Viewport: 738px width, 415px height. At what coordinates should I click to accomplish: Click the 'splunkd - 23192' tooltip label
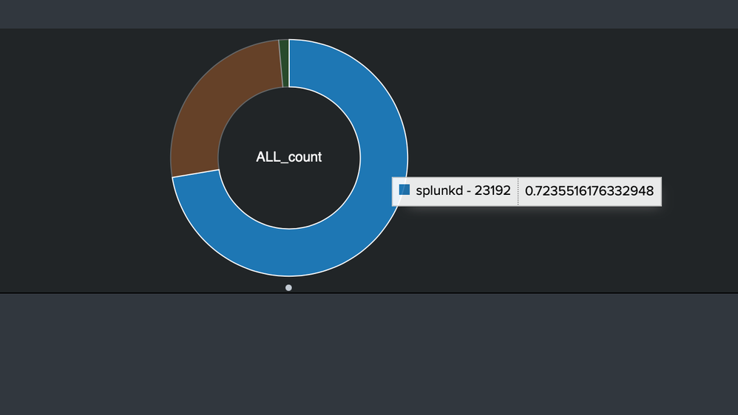click(x=463, y=191)
